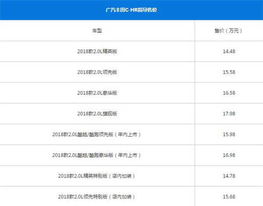Screen dimensions: 263x206
Task: Select the 2018款2.0L领先版 row text
Action: pos(97,72)
